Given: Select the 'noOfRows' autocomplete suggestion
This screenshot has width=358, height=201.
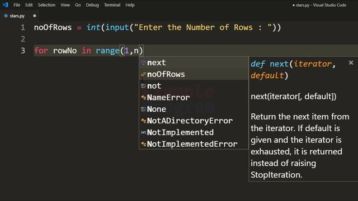Looking at the screenshot, I should [194, 74].
